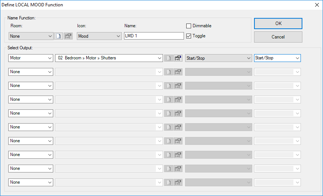Open room properties icon next to Room

(68, 36)
